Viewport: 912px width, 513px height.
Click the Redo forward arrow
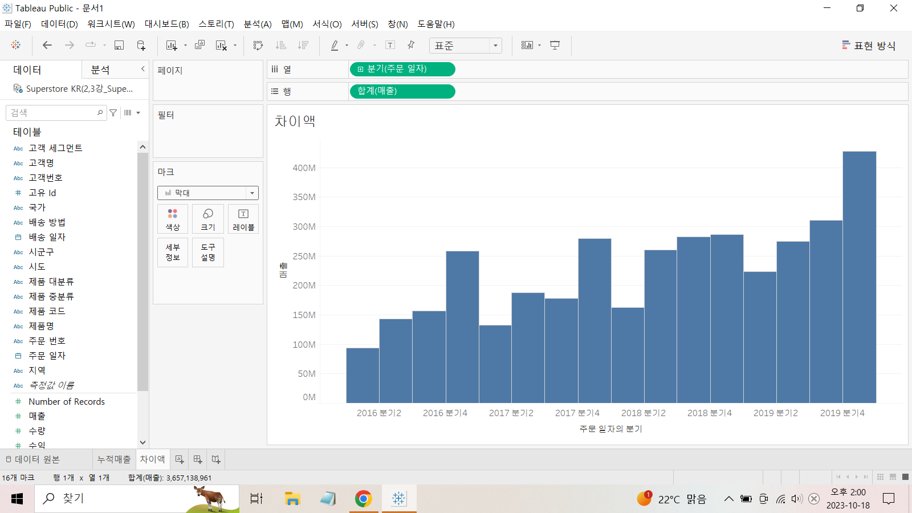coord(70,45)
